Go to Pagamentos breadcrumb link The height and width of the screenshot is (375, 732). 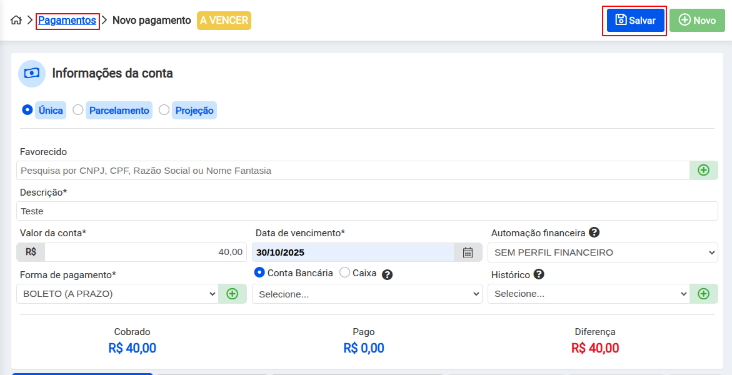pyautogui.click(x=67, y=20)
